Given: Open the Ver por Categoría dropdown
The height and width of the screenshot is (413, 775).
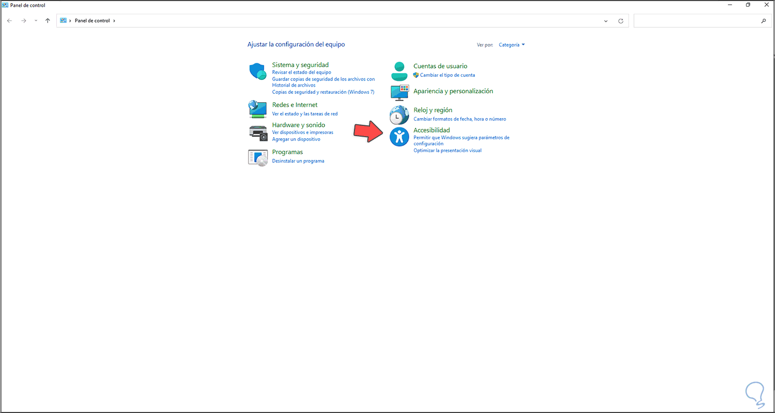Looking at the screenshot, I should [x=512, y=45].
